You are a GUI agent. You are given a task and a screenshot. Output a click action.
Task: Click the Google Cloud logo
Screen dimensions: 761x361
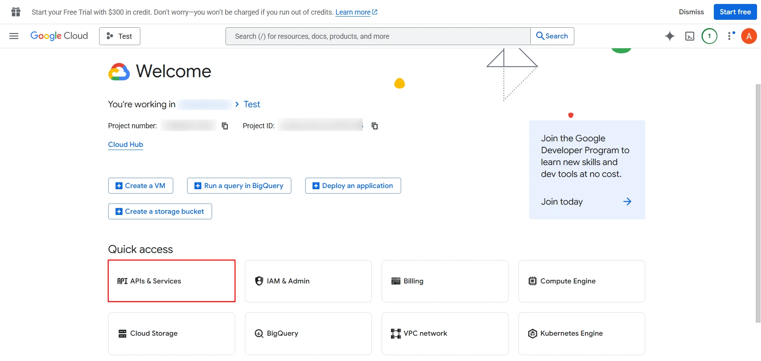59,36
